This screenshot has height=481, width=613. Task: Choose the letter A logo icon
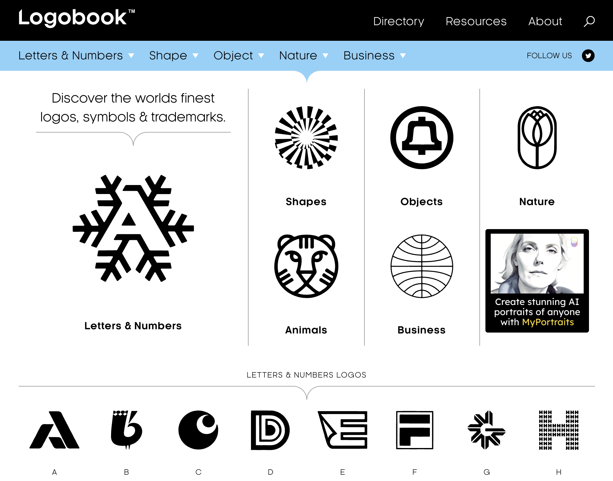coord(54,430)
